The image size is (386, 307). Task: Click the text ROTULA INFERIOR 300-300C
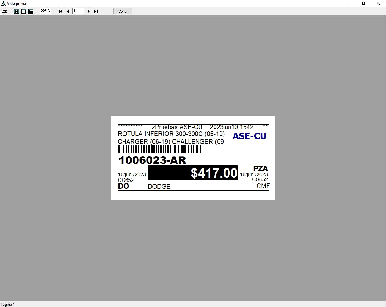[x=160, y=134]
